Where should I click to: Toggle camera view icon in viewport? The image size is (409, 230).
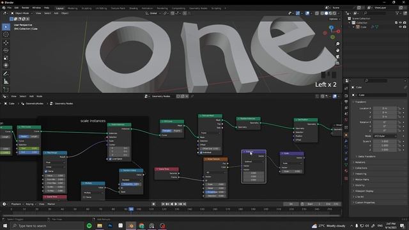click(337, 57)
